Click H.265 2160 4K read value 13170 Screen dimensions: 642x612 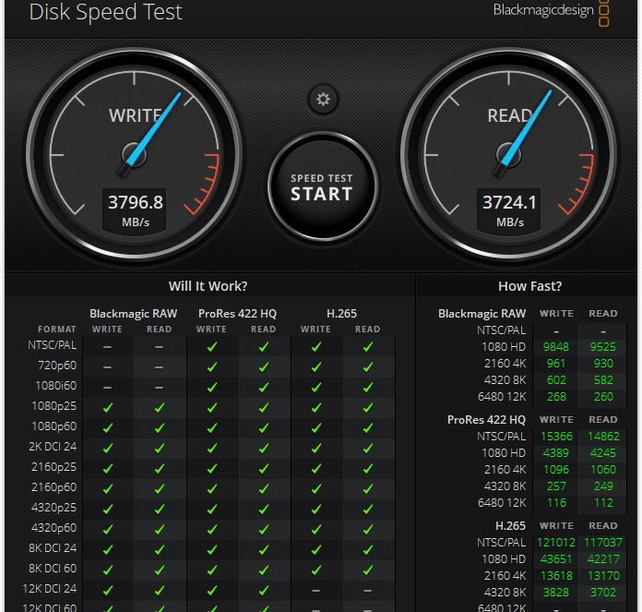click(x=603, y=576)
